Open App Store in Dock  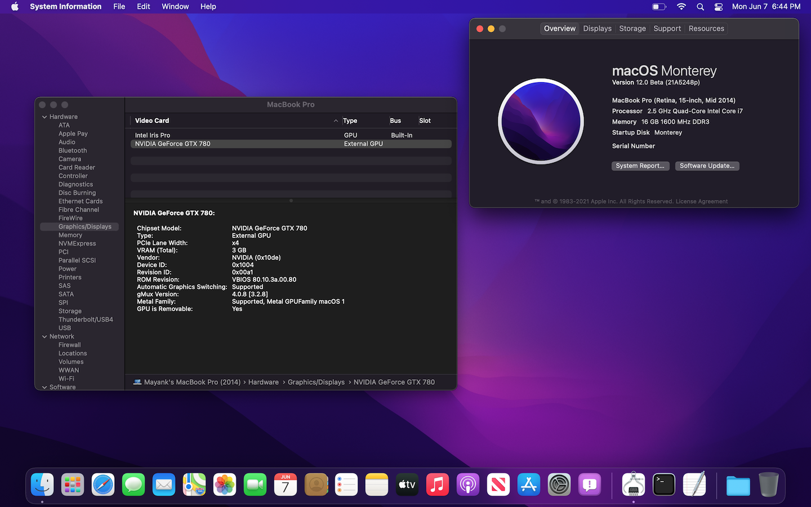tap(529, 484)
